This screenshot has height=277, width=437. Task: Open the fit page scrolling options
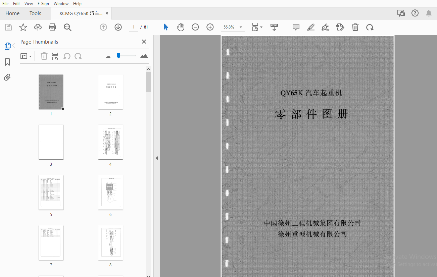257,27
